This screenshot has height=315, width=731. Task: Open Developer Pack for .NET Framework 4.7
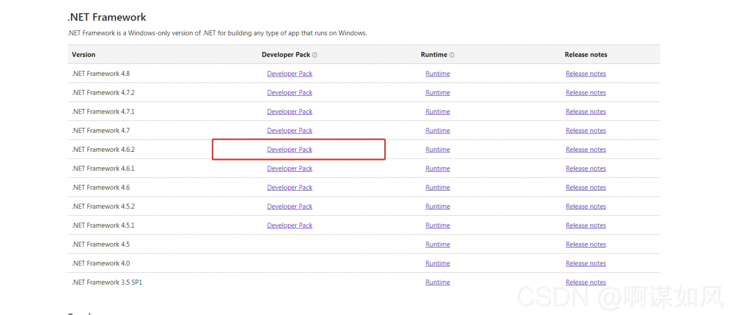click(290, 130)
